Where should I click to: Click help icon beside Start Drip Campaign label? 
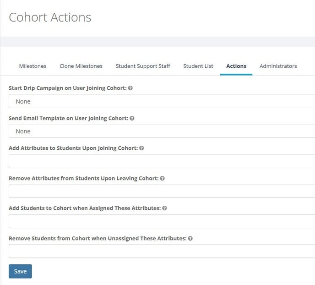130,88
